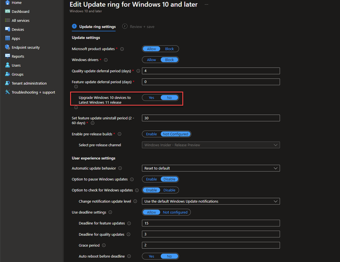Click the Home icon in sidebar
This screenshot has width=340, height=262.
(x=8, y=3)
